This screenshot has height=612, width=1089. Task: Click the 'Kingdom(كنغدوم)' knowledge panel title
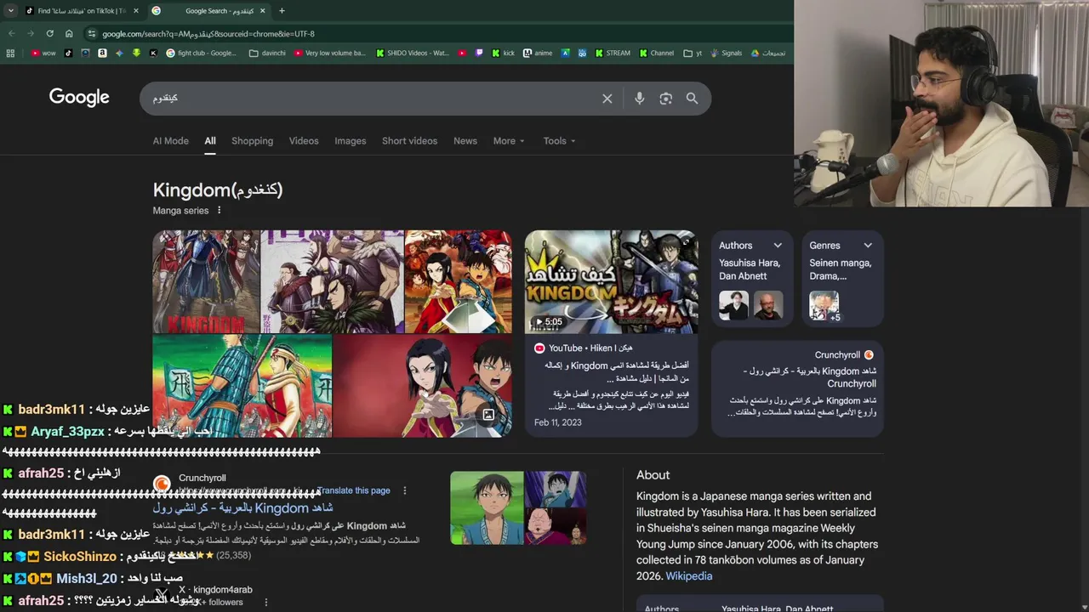[218, 190]
